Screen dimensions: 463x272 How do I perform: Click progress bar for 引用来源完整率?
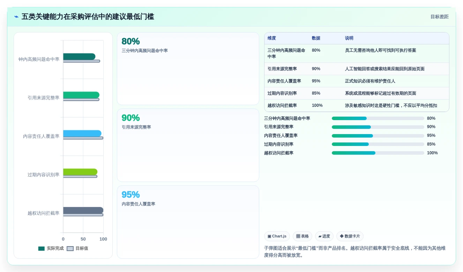[378, 127]
